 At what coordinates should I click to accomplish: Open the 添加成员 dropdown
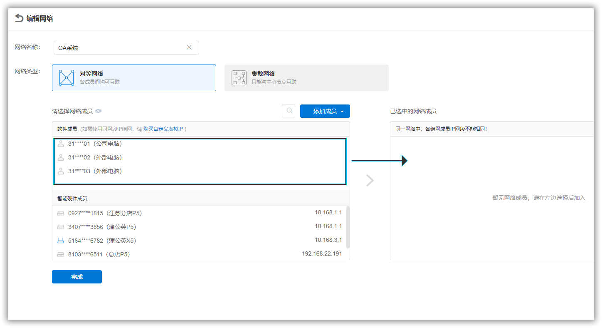(x=325, y=111)
